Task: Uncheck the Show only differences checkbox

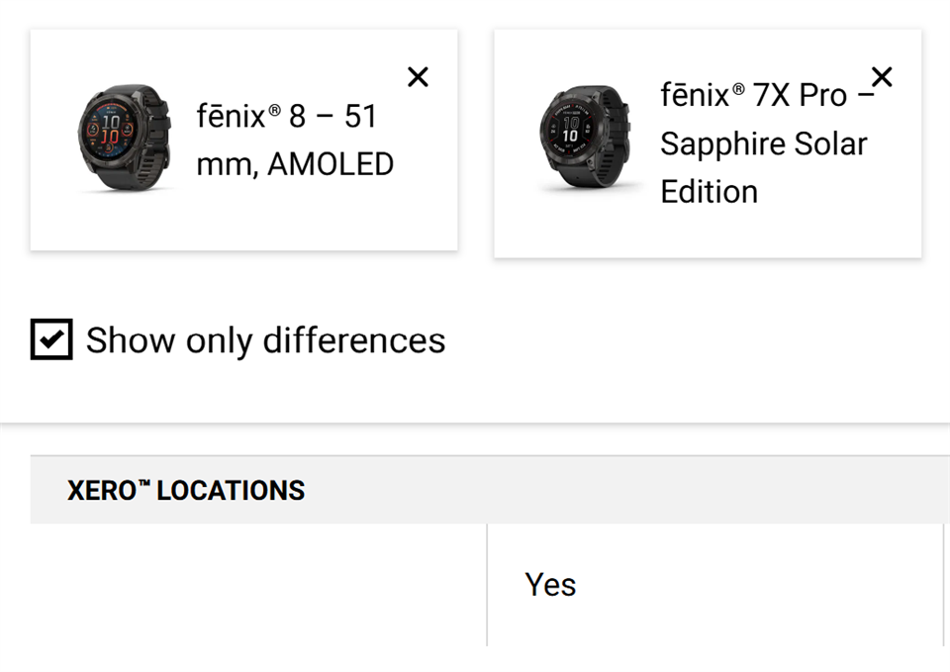Action: tap(51, 339)
